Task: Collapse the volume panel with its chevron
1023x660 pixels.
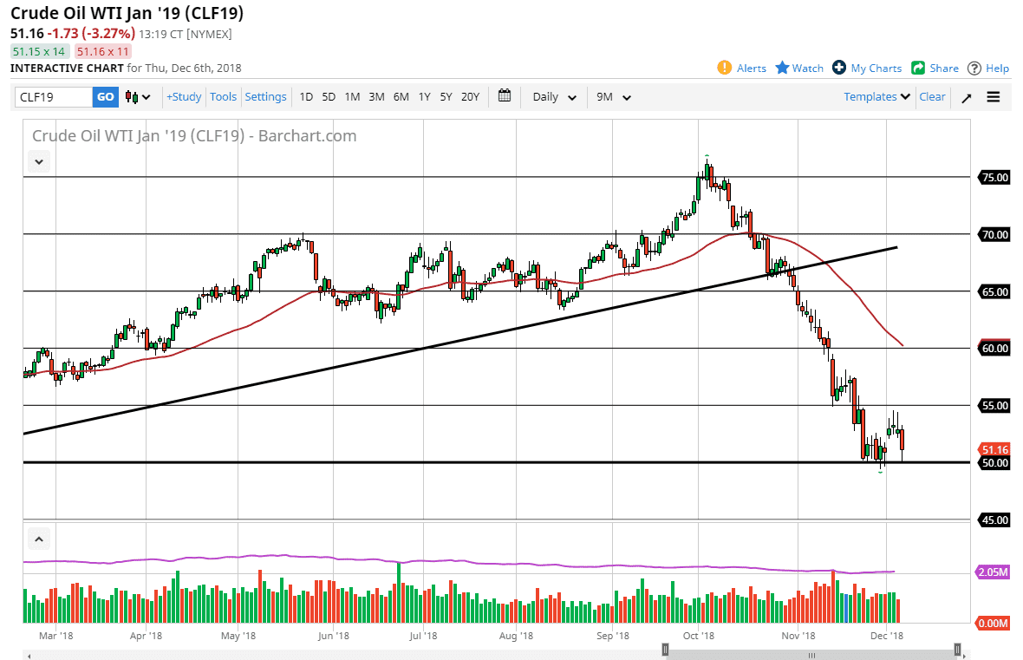Action: point(38,538)
